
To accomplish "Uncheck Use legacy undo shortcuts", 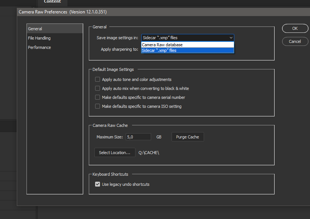I will tap(97, 184).
